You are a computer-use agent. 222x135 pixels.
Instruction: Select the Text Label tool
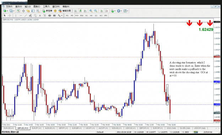[x=45, y=15]
